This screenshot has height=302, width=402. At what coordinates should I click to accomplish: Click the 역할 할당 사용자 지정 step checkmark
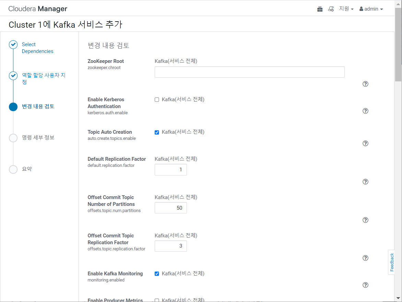13,76
